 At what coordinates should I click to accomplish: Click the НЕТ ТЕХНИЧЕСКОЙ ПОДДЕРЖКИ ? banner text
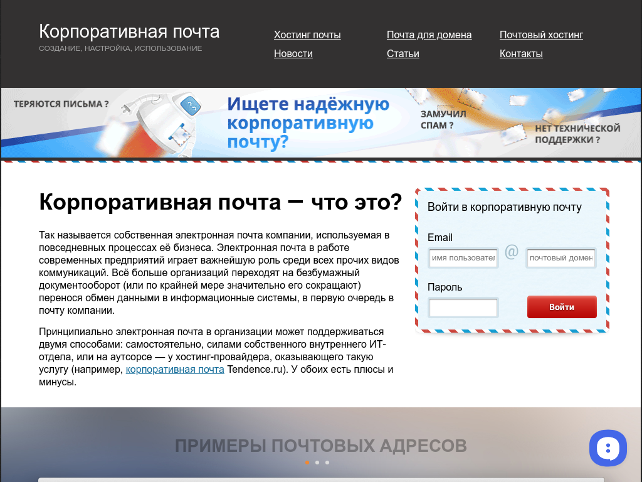pyautogui.click(x=577, y=134)
